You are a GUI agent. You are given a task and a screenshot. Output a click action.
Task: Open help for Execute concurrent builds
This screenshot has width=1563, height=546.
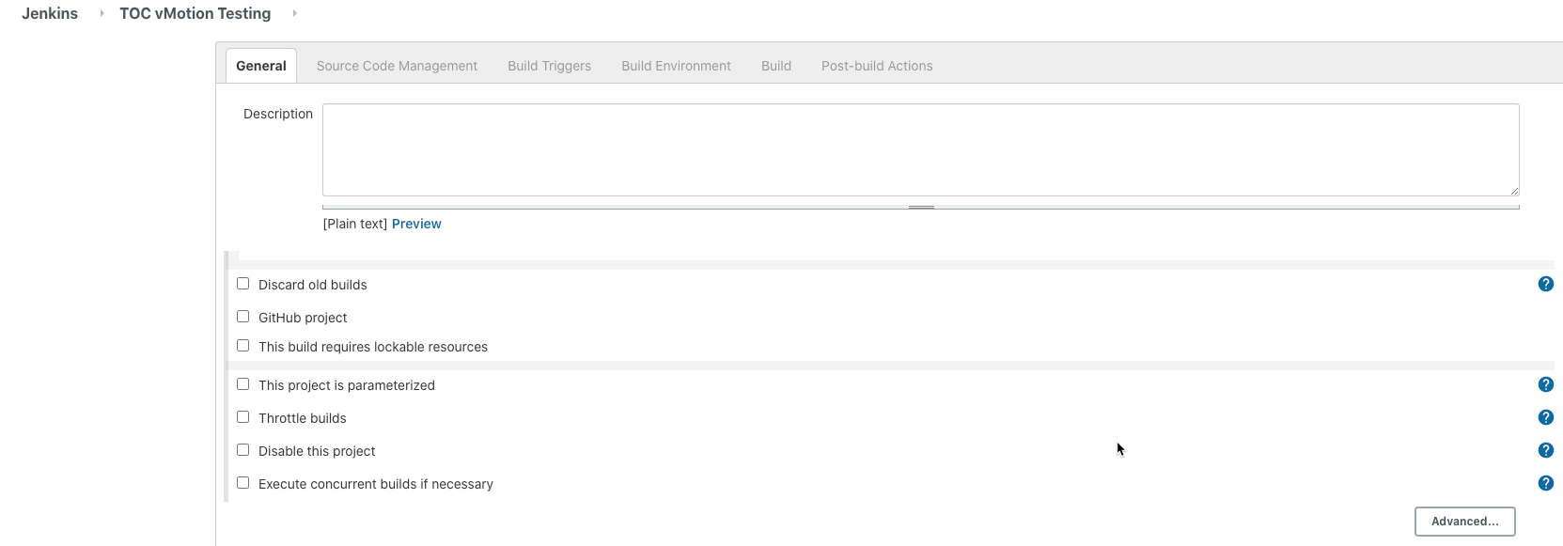(1545, 483)
